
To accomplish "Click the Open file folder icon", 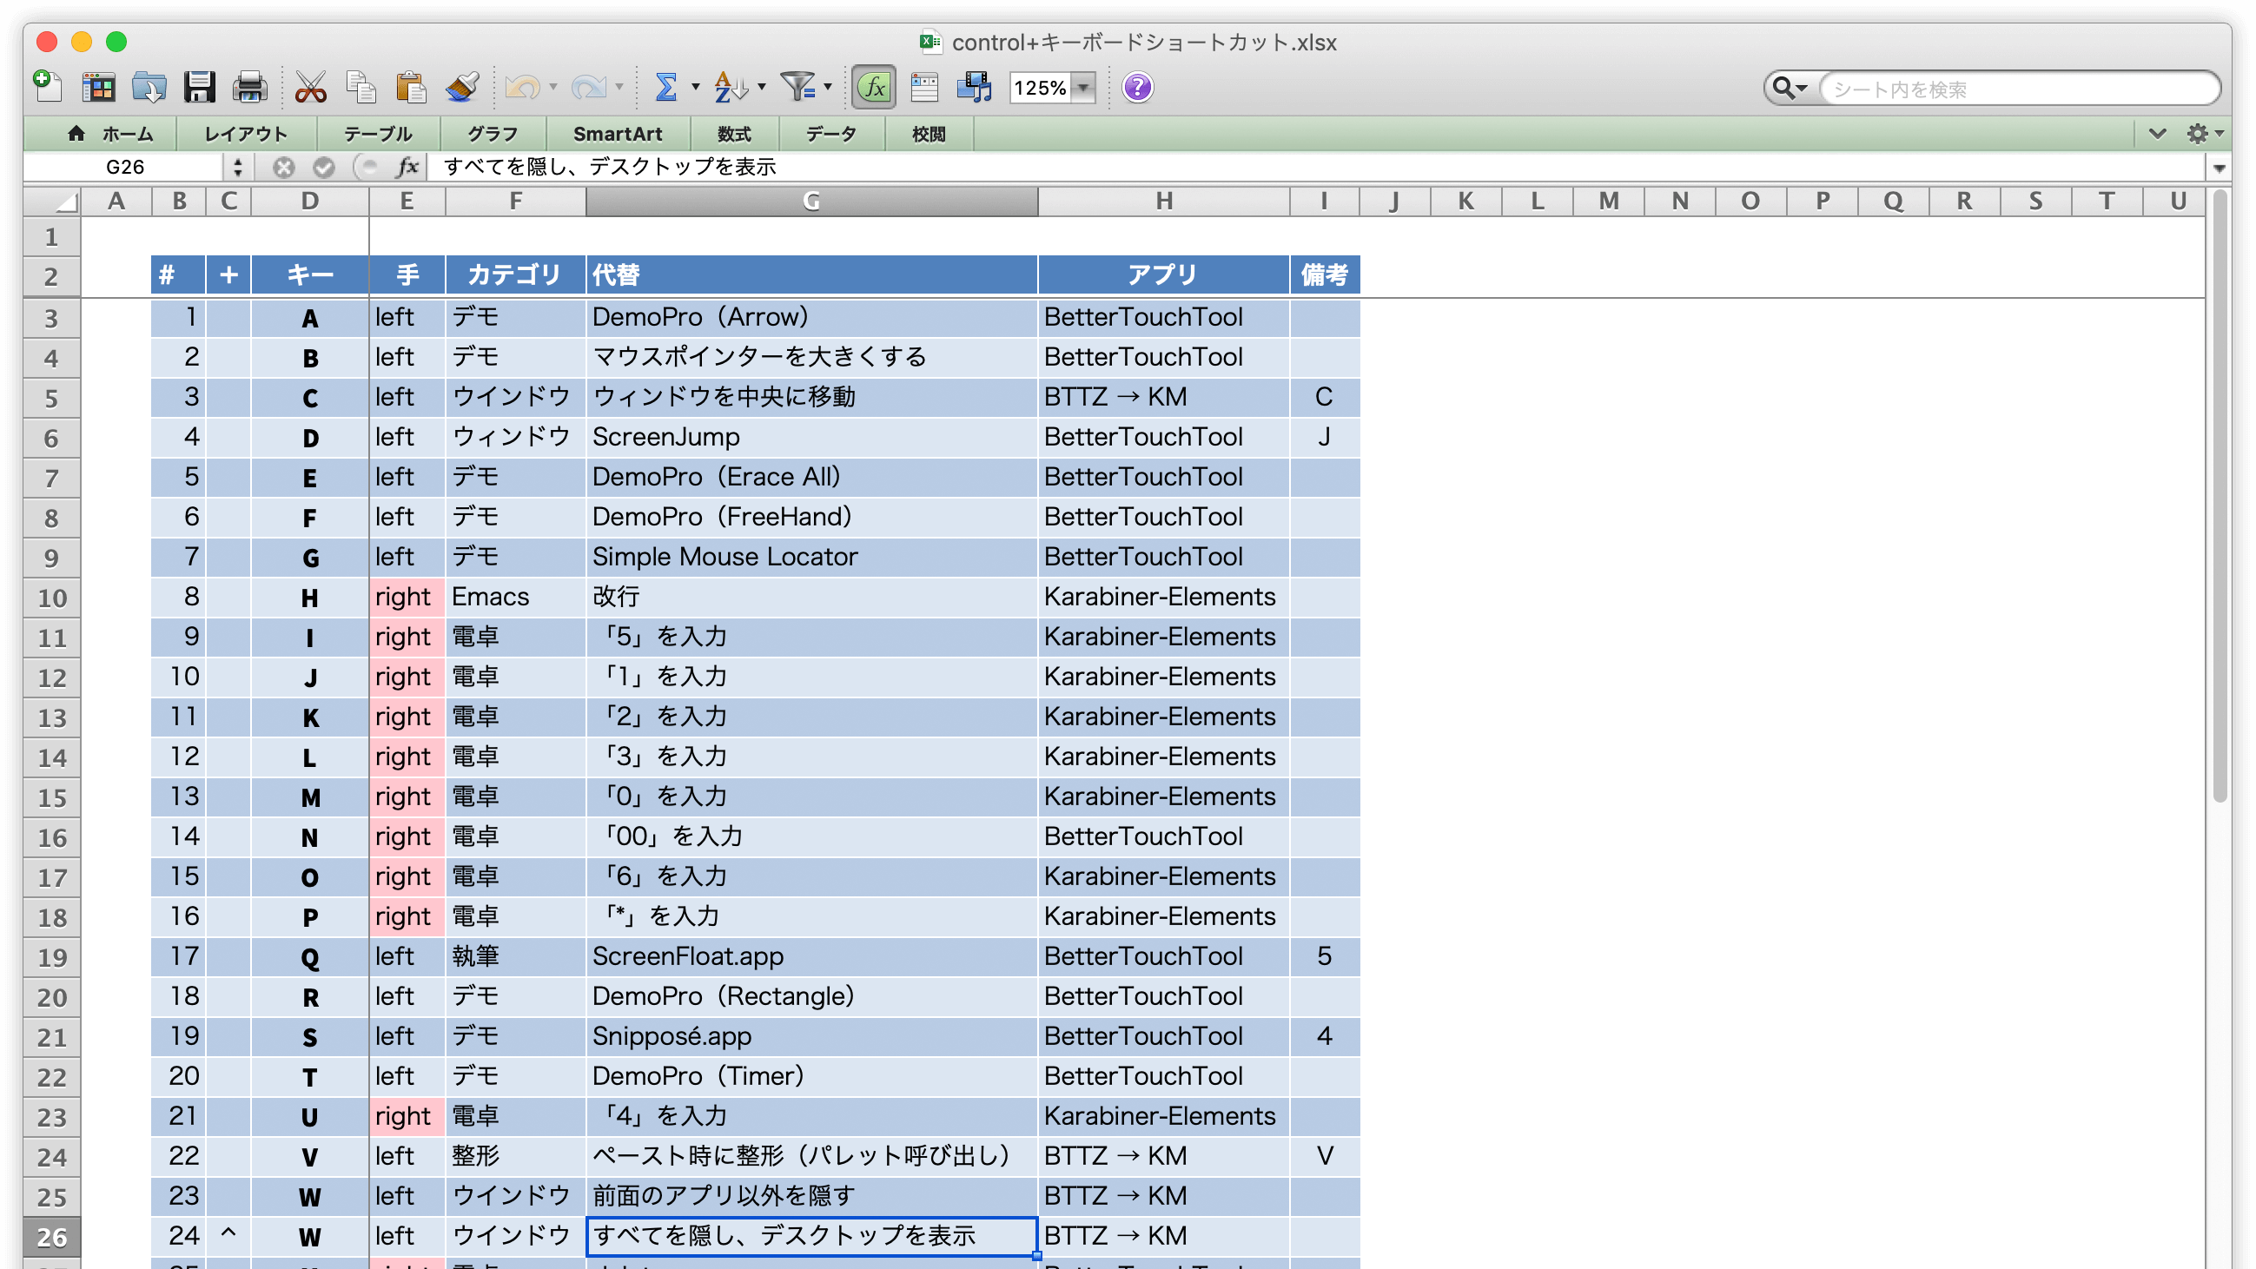I will coord(149,87).
